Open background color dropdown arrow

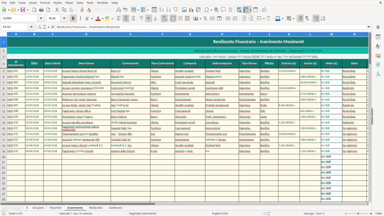click(112, 19)
